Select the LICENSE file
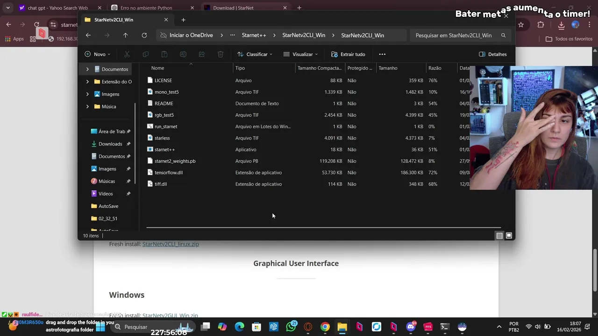This screenshot has width=598, height=336. point(163,80)
